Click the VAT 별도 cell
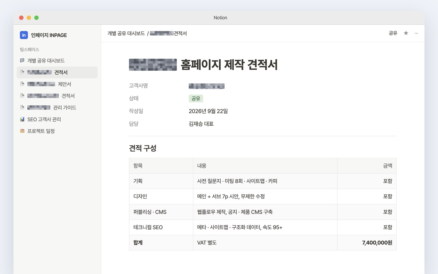Screen dimensions: 438x274 (265, 243)
